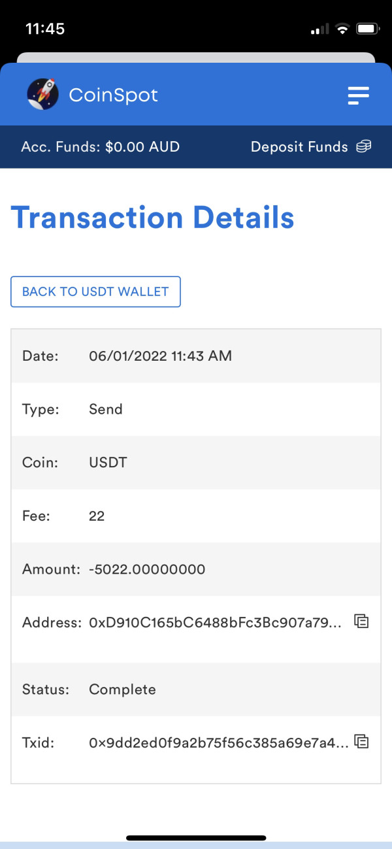The width and height of the screenshot is (392, 849).
Task: Tap the transaction date 06/01/2022 value
Action: [x=160, y=356]
